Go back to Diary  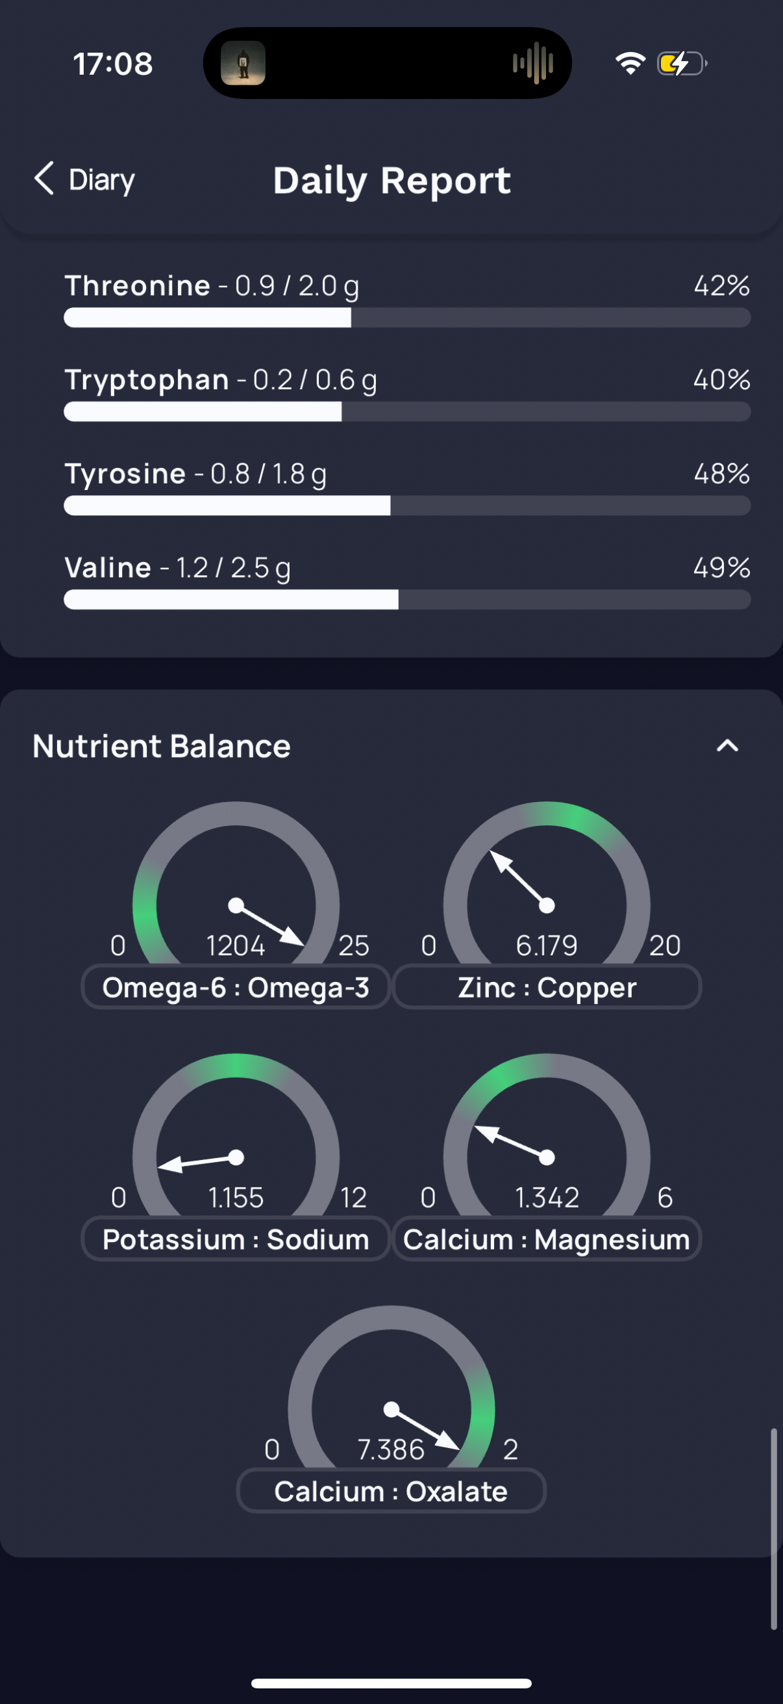(84, 179)
